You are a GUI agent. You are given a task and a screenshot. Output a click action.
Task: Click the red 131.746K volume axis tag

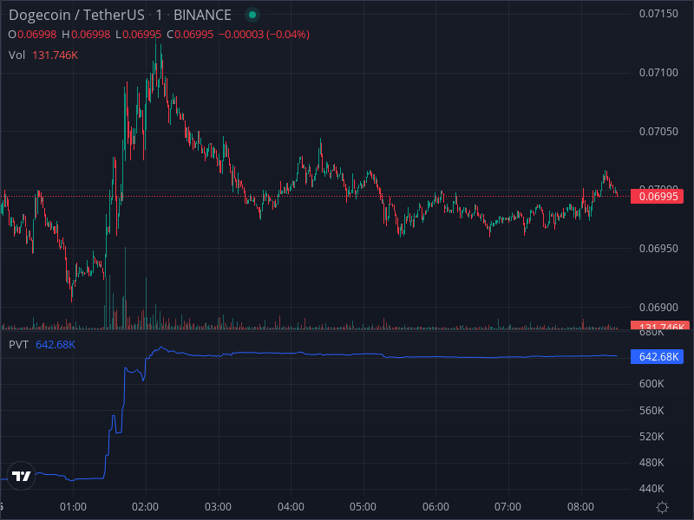pyautogui.click(x=659, y=326)
